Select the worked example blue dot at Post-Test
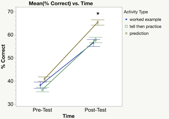The height and width of the screenshot is (119, 169). pyautogui.click(x=93, y=43)
